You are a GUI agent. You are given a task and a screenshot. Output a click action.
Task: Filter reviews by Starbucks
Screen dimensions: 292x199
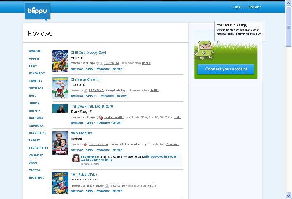(38, 133)
